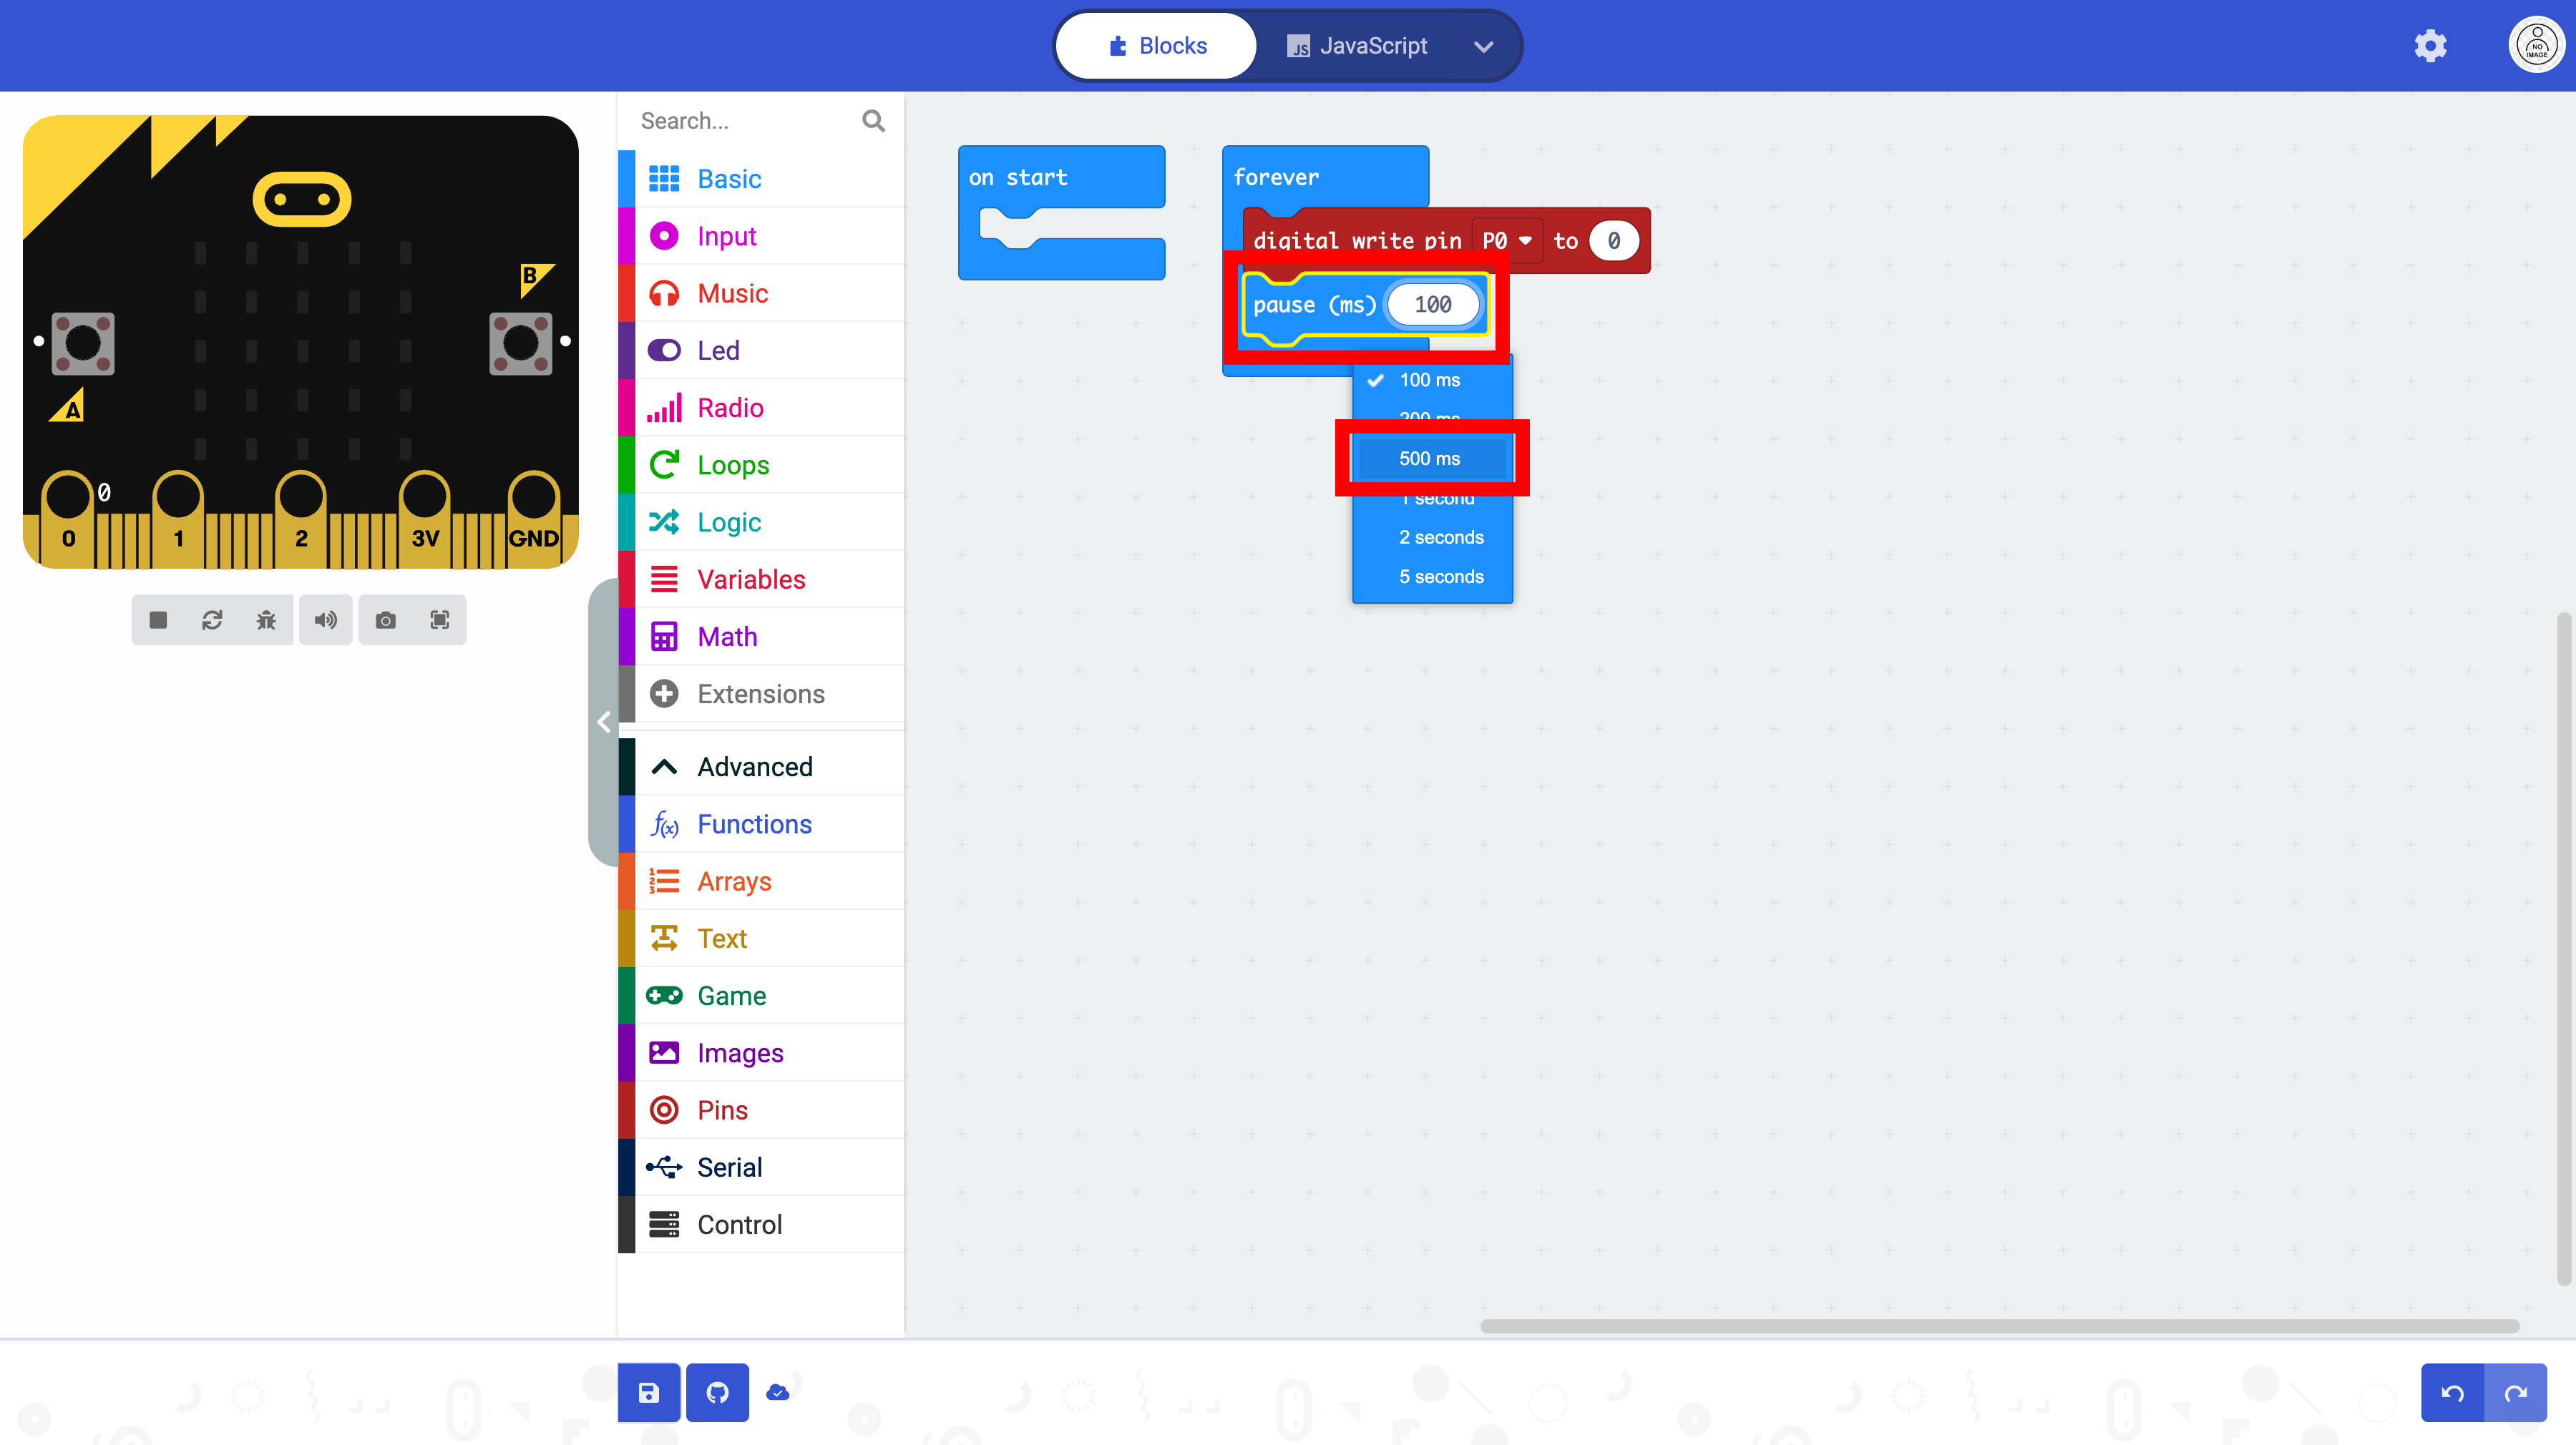
Task: Choose 500 ms from pause dropdown
Action: point(1429,458)
